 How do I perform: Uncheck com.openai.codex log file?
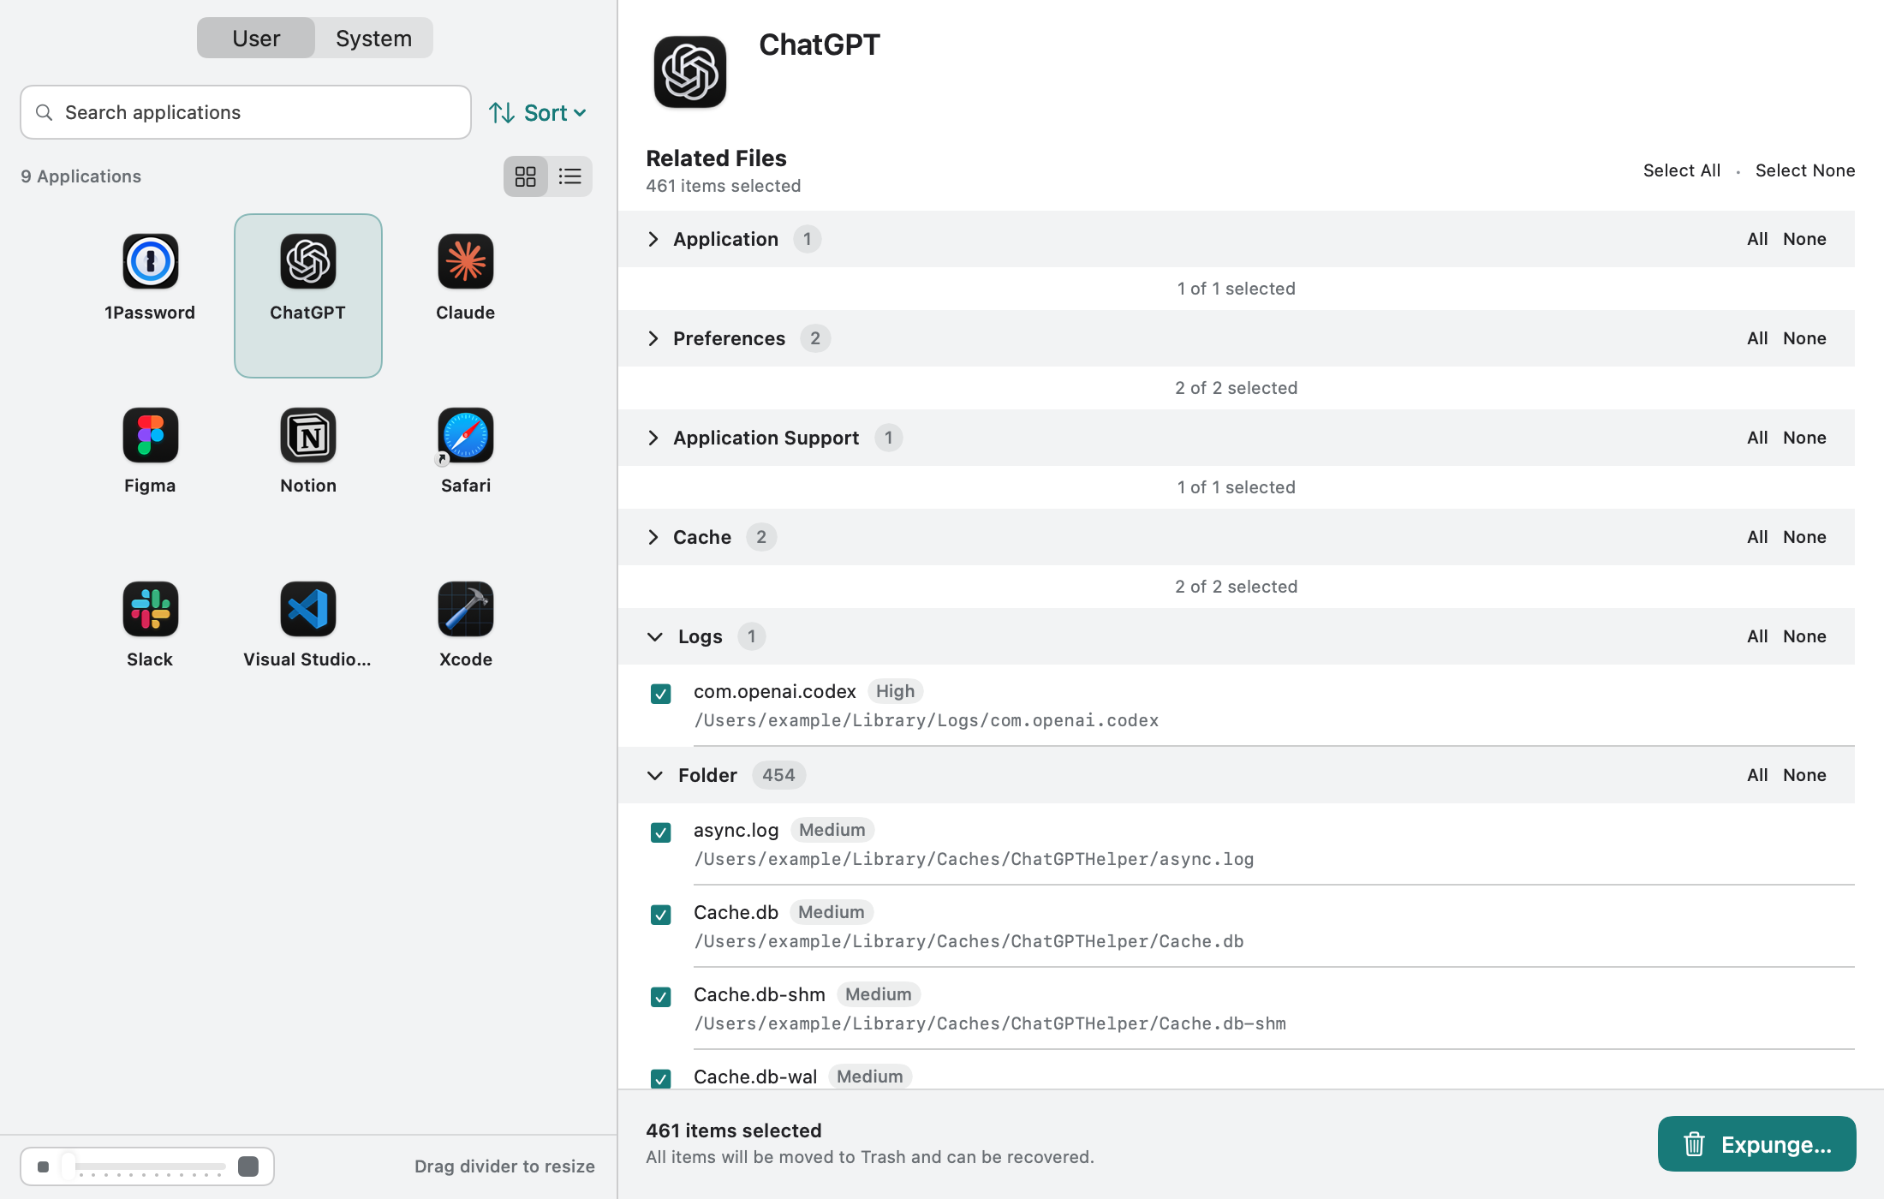(x=661, y=694)
